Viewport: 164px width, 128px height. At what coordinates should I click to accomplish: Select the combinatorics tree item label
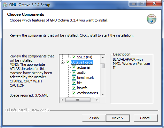pyautogui.click(x=88, y=93)
